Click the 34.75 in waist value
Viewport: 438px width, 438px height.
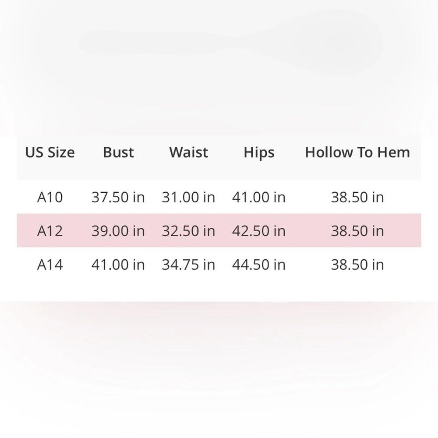tap(188, 265)
